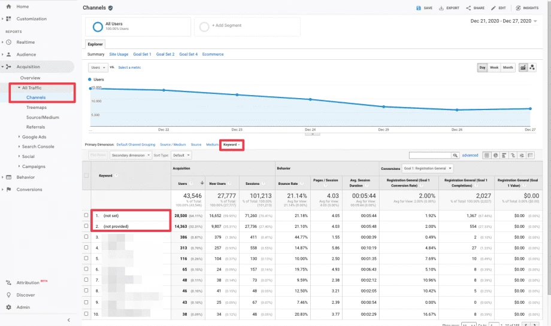Check the row for (not provided)
Image resolution: width=551 pixels, height=326 pixels.
click(86, 226)
